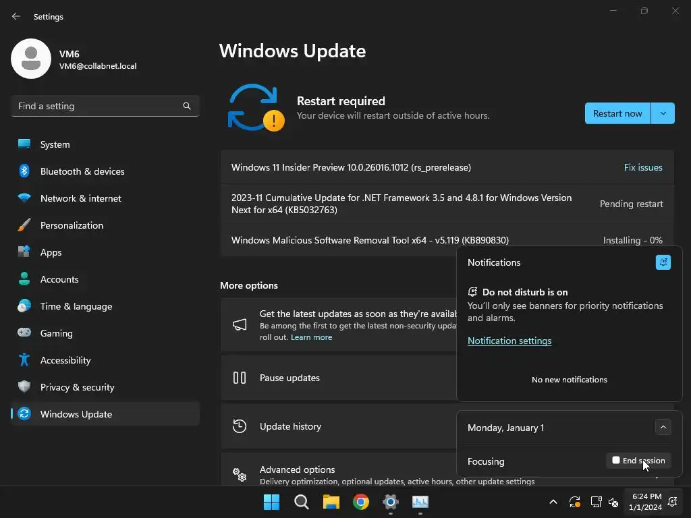Navigate to Accounts settings

click(x=105, y=279)
